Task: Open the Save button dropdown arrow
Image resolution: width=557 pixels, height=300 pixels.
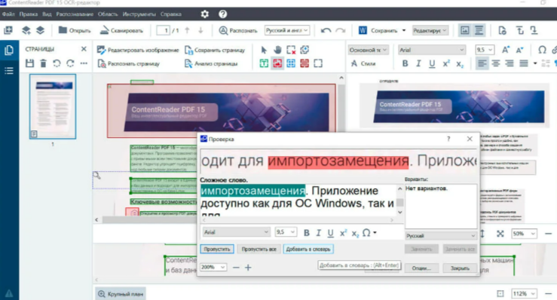Action: coord(403,31)
